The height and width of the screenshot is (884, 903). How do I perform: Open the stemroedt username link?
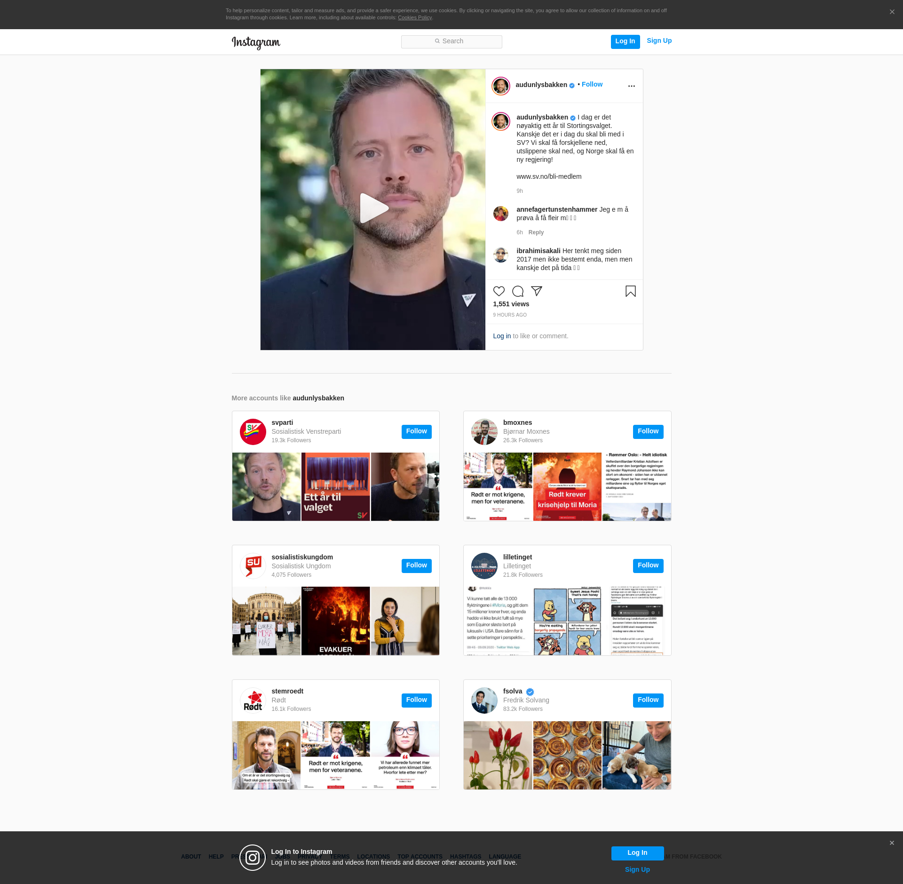click(x=287, y=691)
